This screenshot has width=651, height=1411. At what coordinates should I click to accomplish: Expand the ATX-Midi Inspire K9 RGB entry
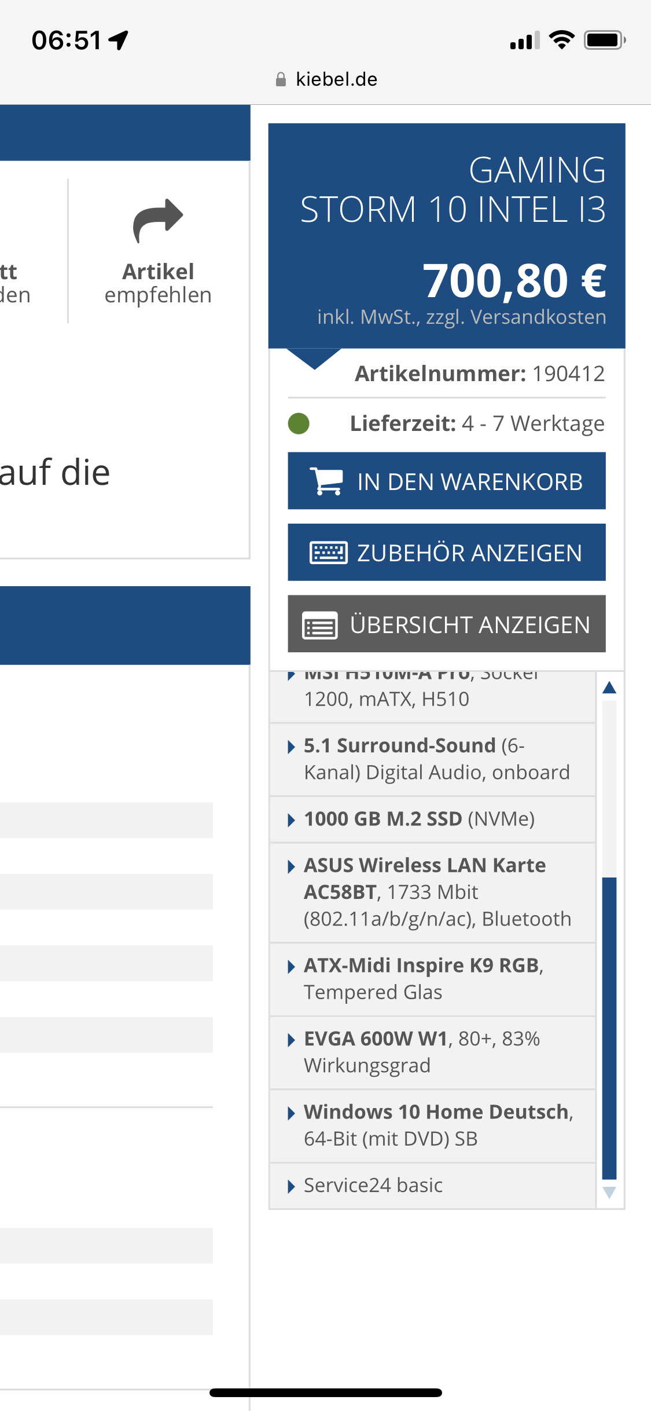coord(432,979)
